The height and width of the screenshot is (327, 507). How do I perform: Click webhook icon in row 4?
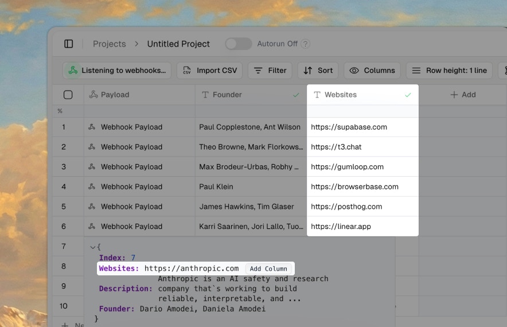[x=92, y=186]
